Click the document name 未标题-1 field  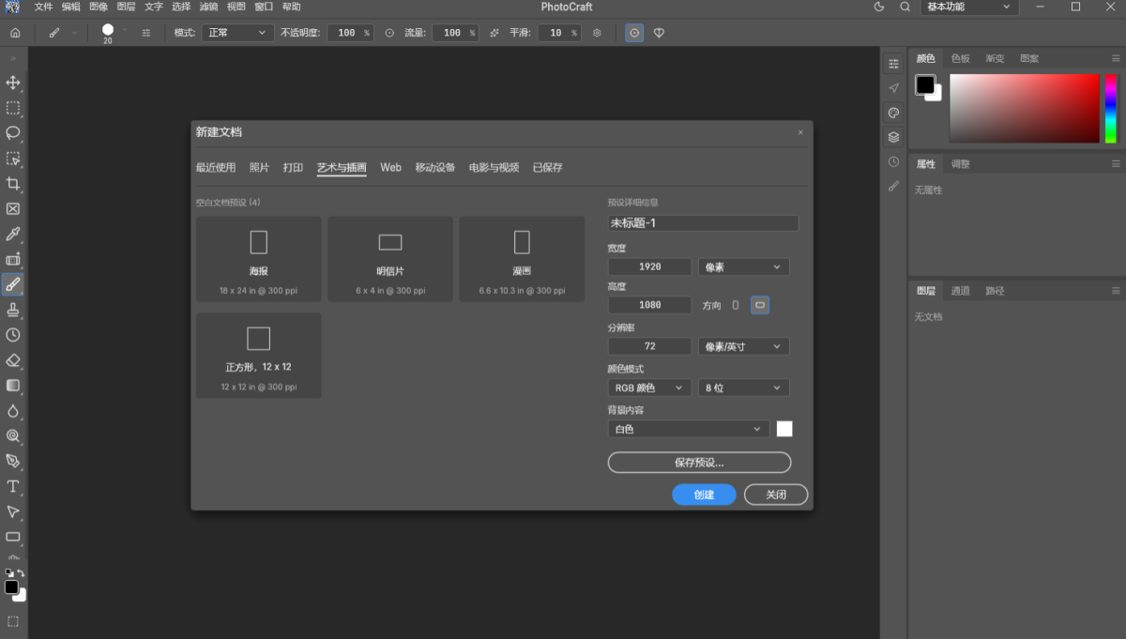coord(703,223)
